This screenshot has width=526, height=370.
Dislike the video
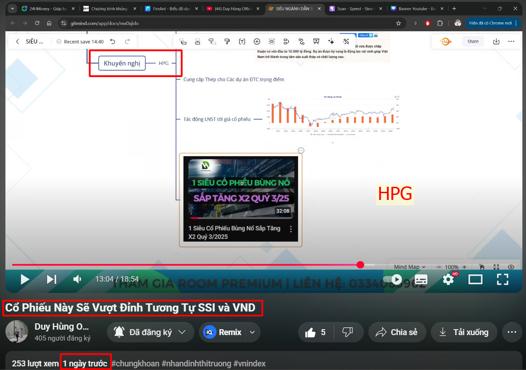pyautogui.click(x=347, y=332)
